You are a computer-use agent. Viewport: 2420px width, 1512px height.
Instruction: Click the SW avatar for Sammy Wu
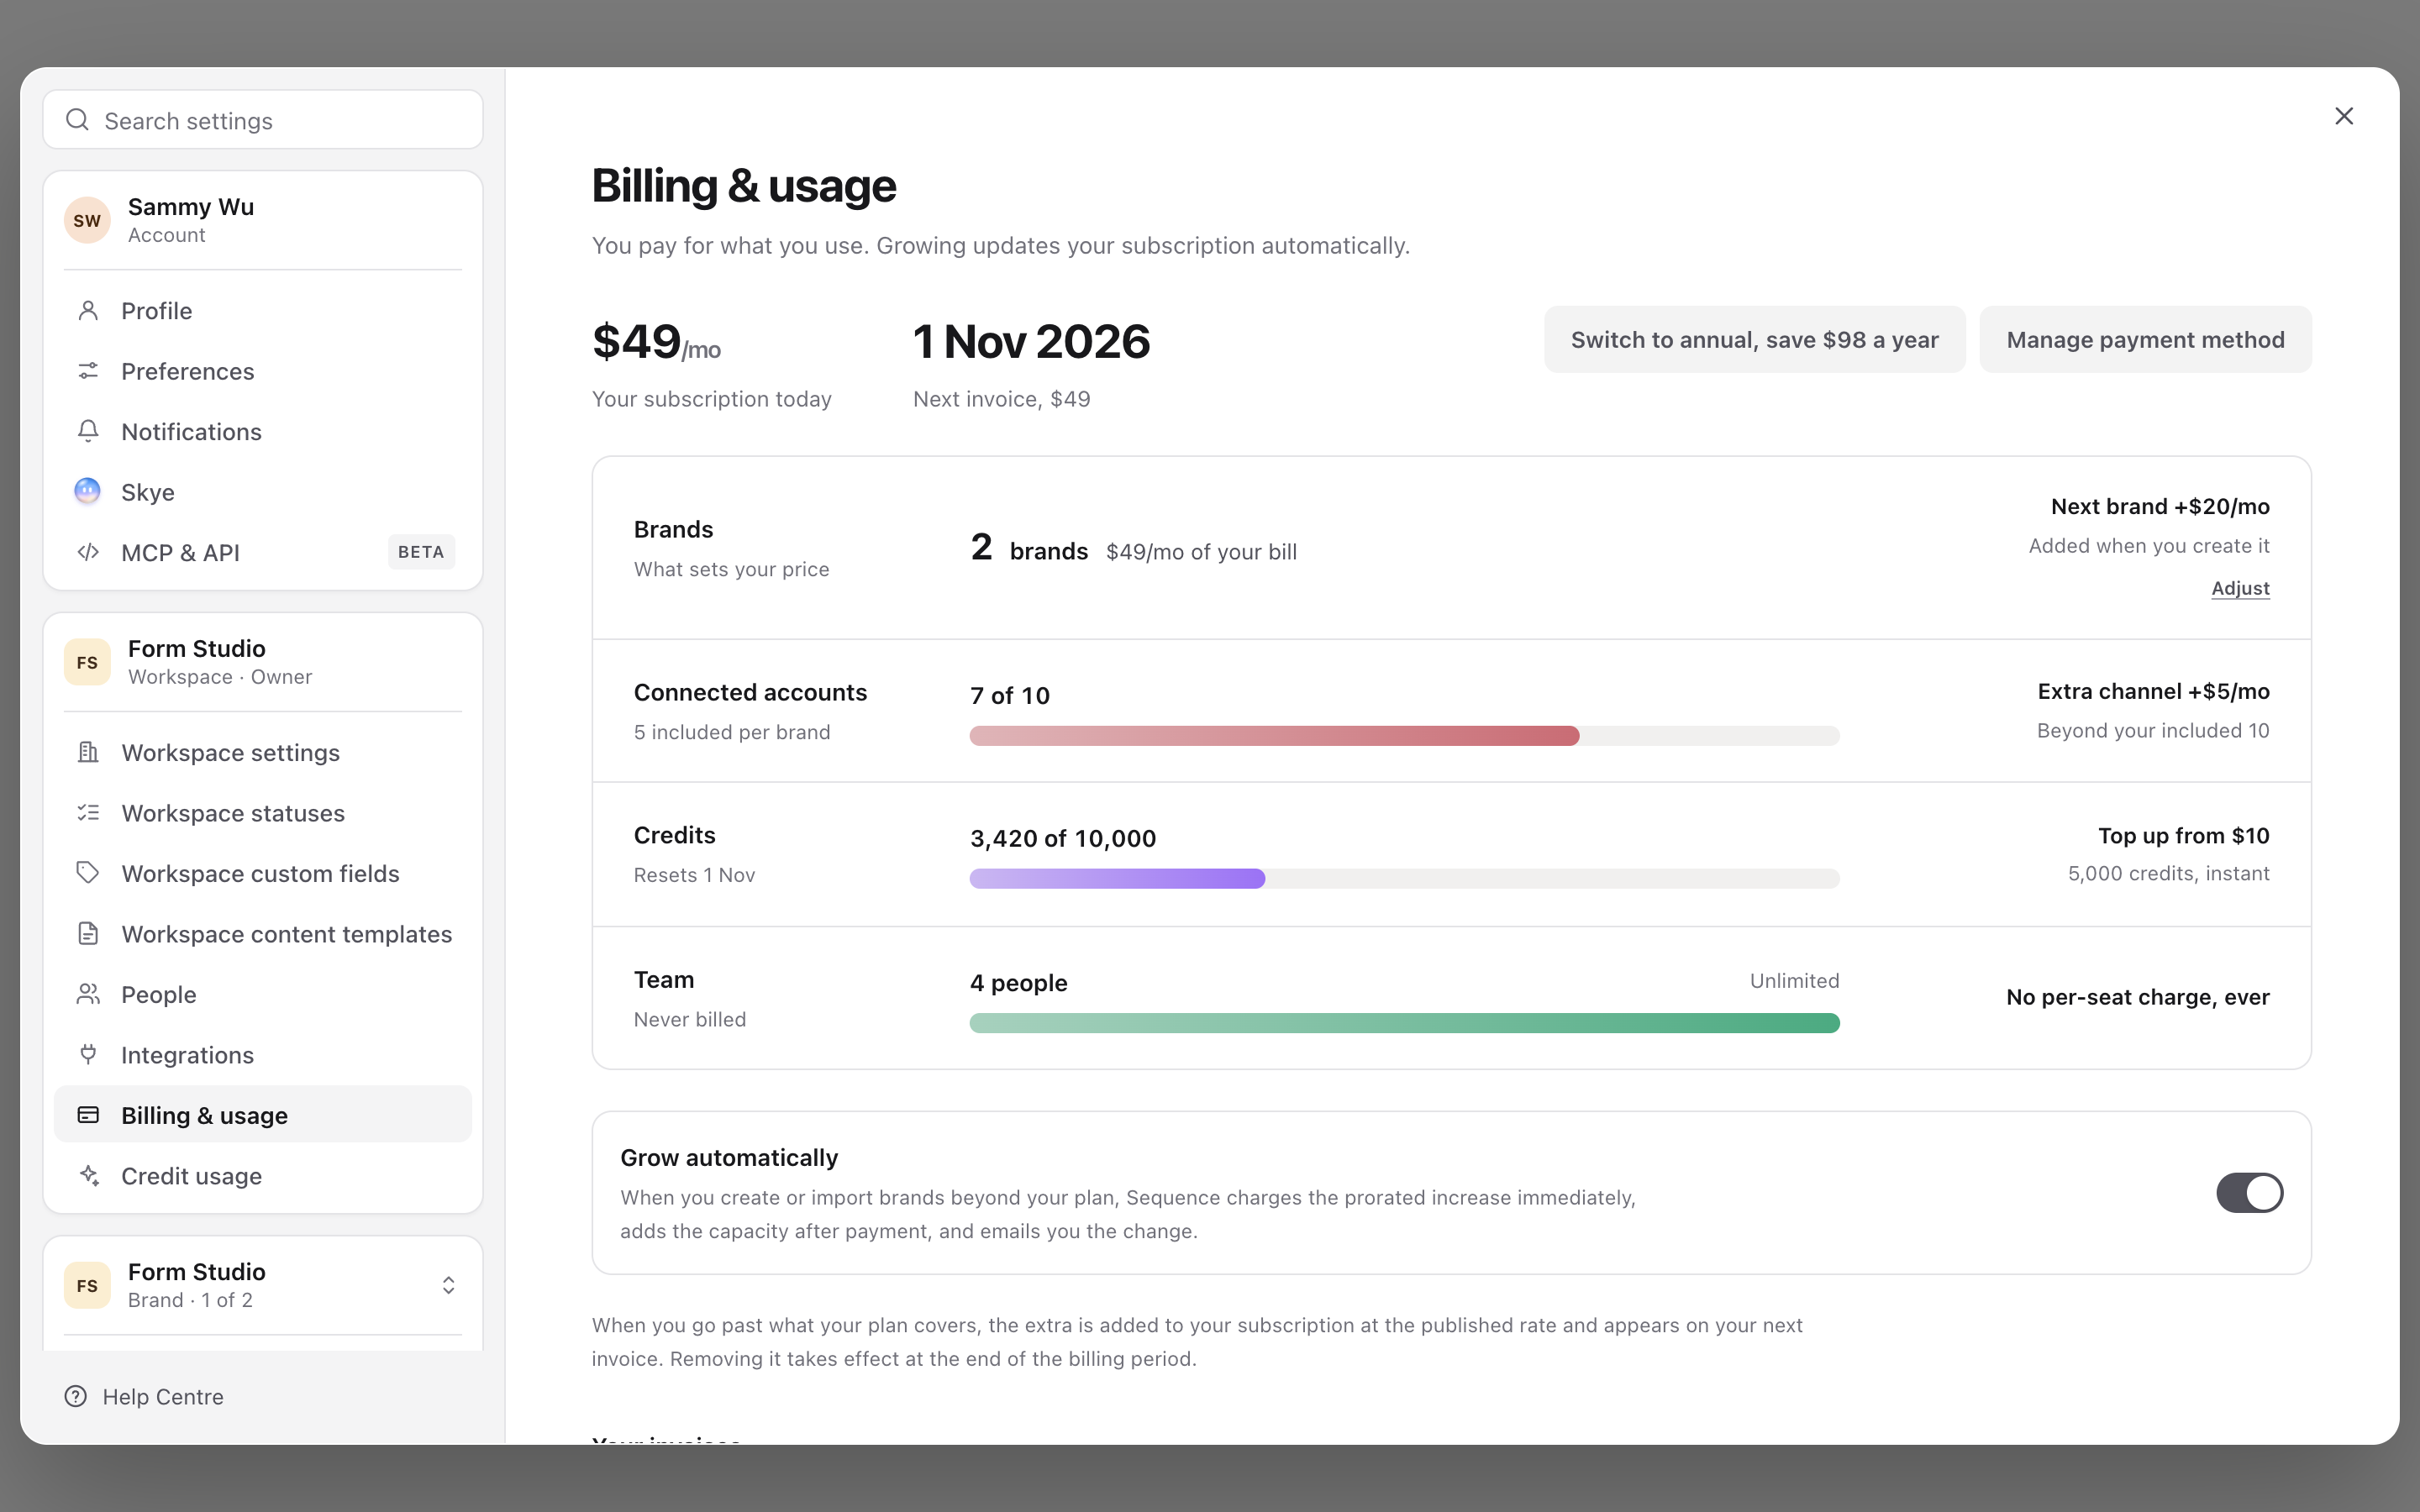click(x=87, y=220)
